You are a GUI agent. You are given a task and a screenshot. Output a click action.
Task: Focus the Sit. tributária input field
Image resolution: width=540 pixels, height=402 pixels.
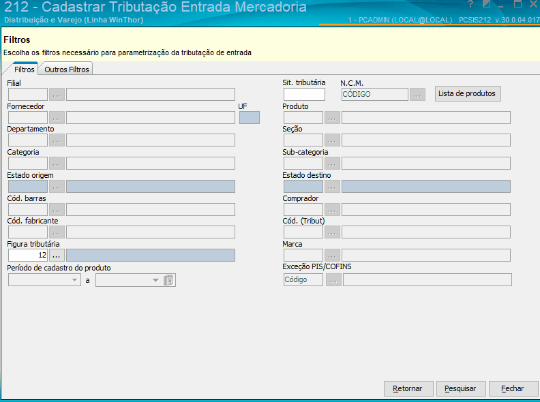[x=304, y=94]
